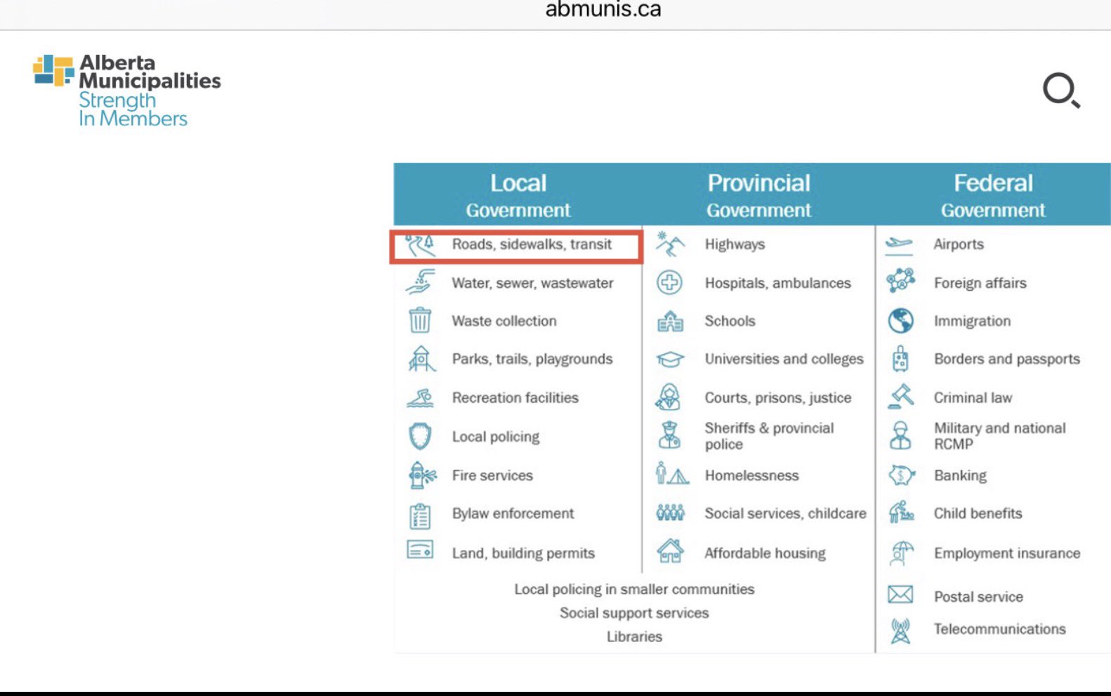Click the piggy bank icon beside Banking

point(902,475)
